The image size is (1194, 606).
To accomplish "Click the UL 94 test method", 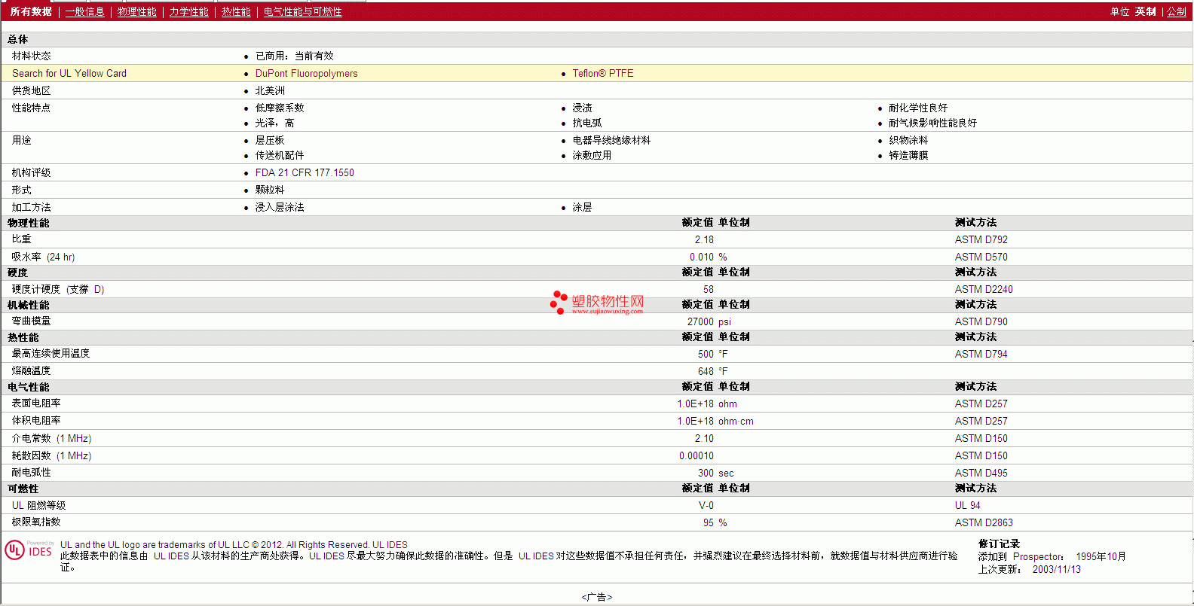I will pyautogui.click(x=968, y=506).
